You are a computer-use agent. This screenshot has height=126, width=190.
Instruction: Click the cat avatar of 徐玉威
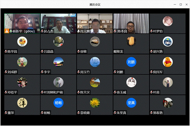tap(131, 82)
